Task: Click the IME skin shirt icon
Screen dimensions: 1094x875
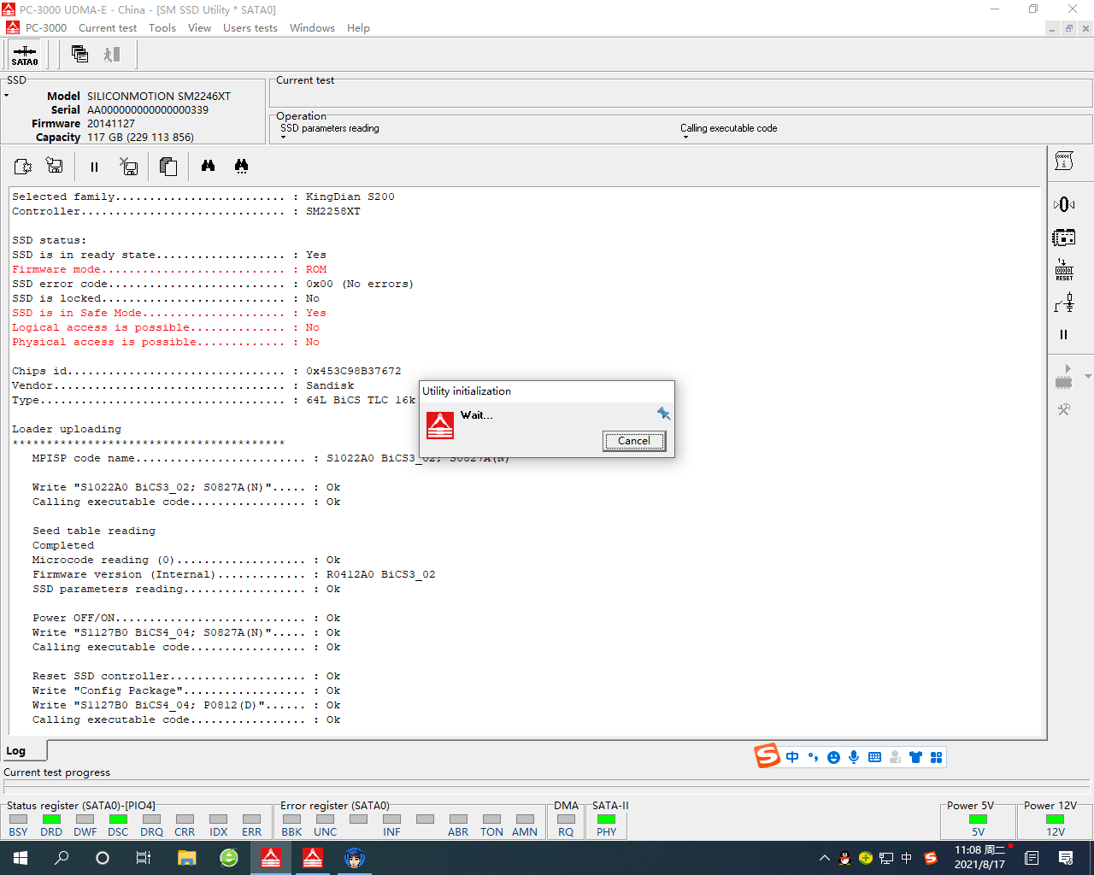Action: tap(915, 757)
